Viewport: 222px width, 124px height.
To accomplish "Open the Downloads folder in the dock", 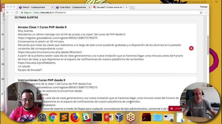I will click(x=157, y=117).
